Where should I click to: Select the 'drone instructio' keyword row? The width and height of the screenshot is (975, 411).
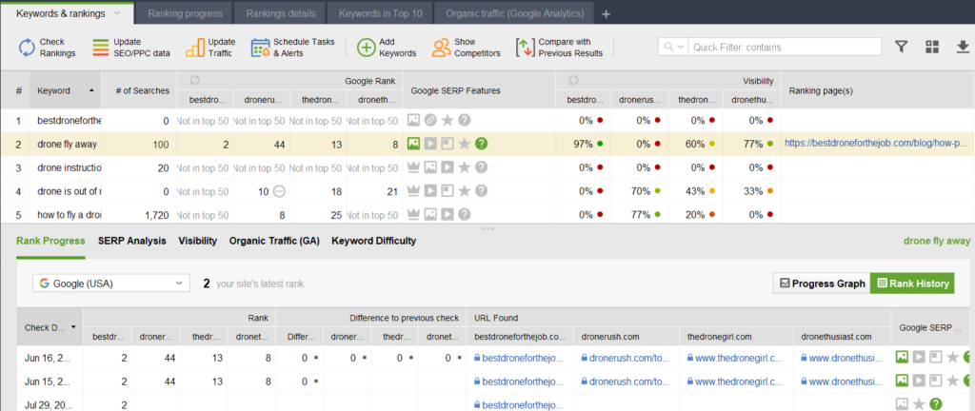click(487, 167)
